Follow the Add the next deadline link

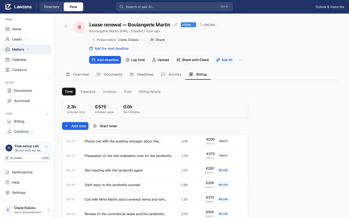pos(109,49)
